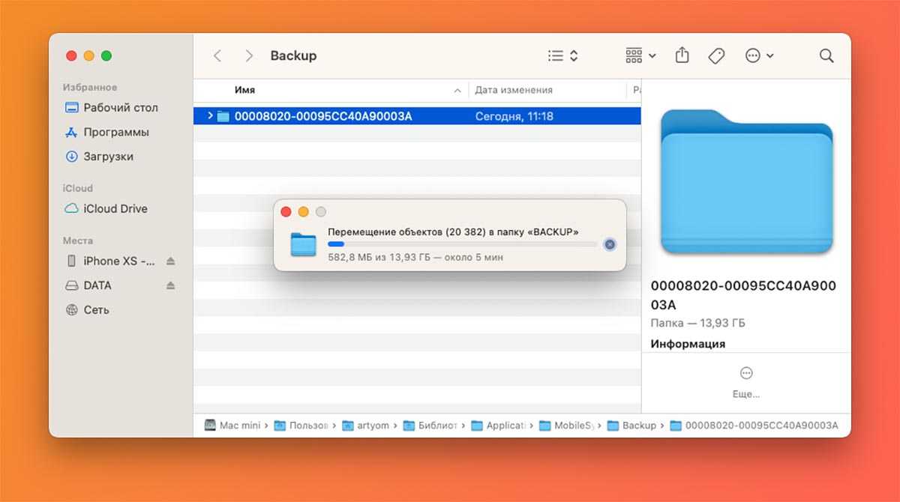This screenshot has height=502, width=900.
Task: Select iCloud Drive in the sidebar
Action: tap(115, 208)
